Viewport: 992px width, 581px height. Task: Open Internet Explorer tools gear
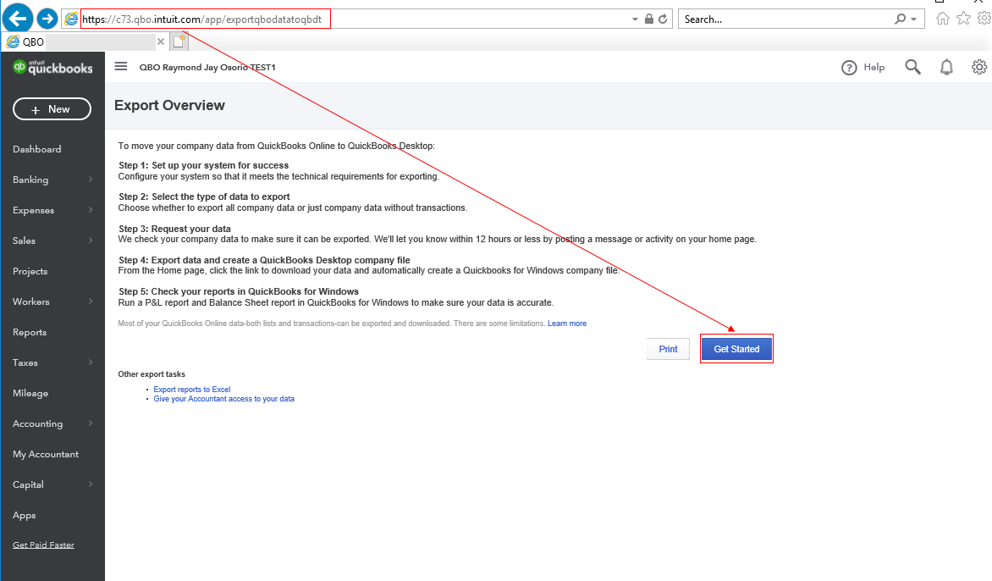(x=984, y=19)
